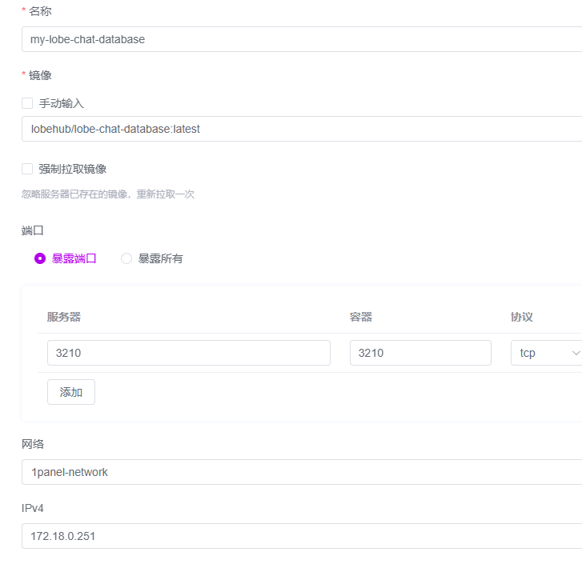Click the 服务器 column header
This screenshot has height=568, width=582.
(x=64, y=317)
